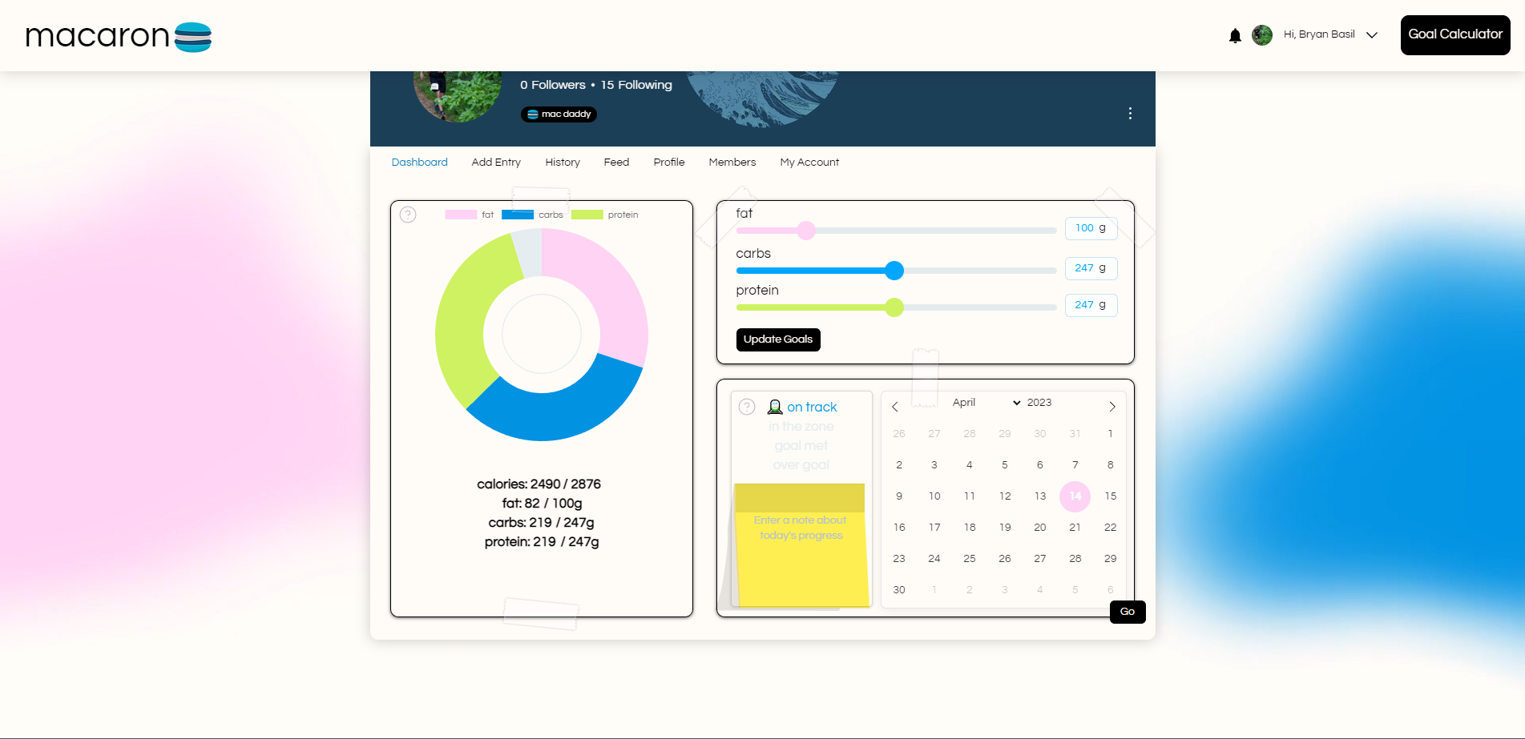Open the 15 Following list
This screenshot has height=739, width=1525.
(636, 85)
